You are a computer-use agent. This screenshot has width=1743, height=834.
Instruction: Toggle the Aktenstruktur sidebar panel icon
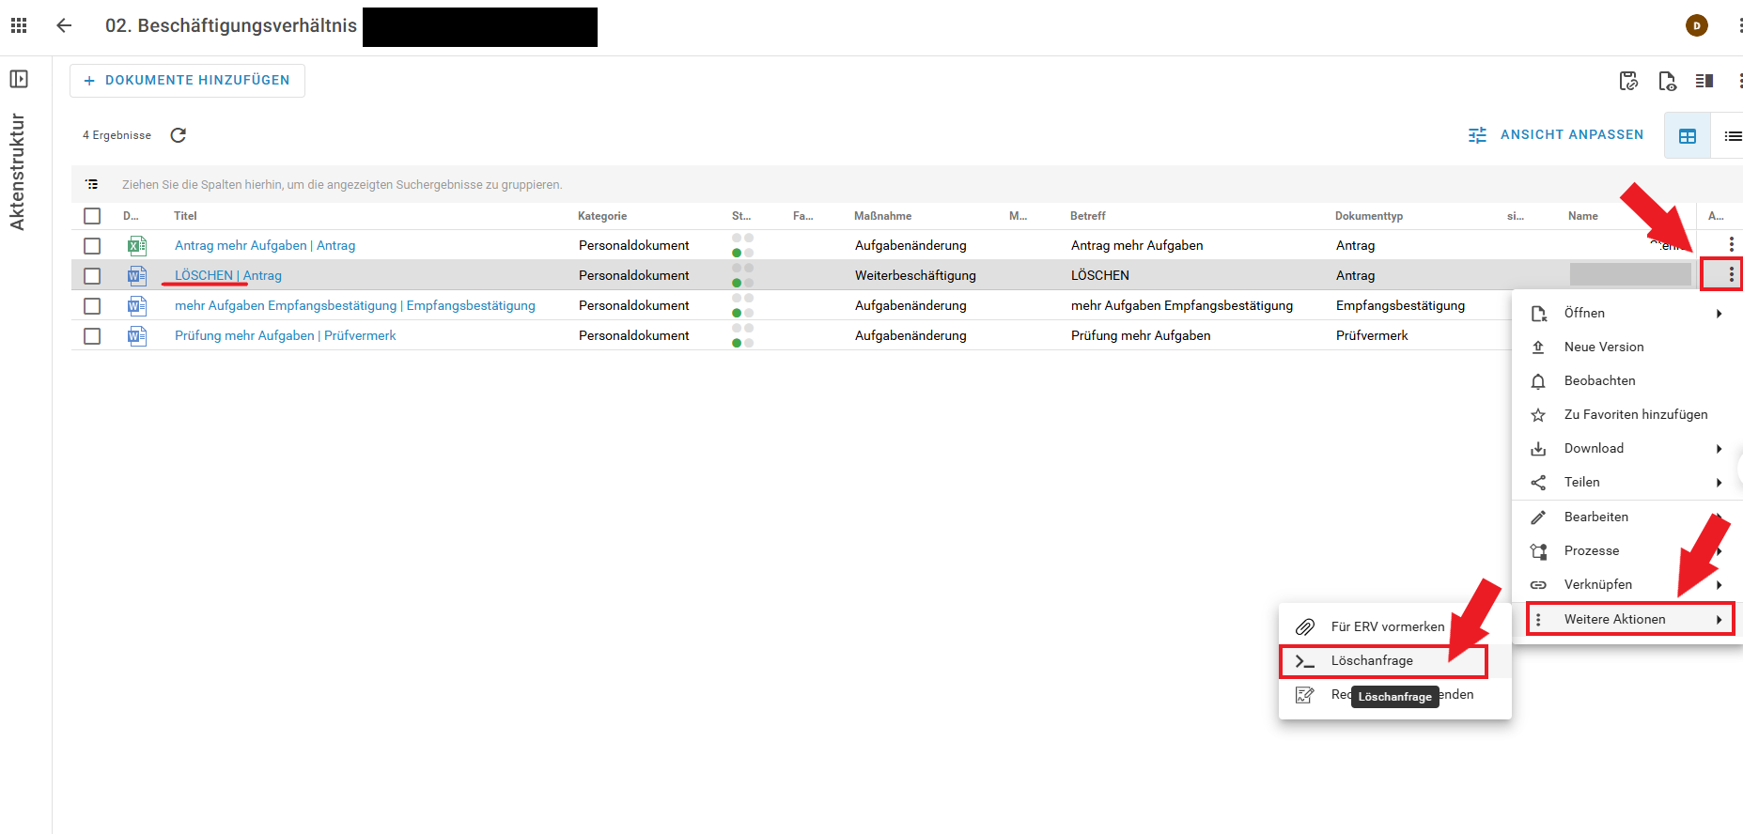[19, 79]
